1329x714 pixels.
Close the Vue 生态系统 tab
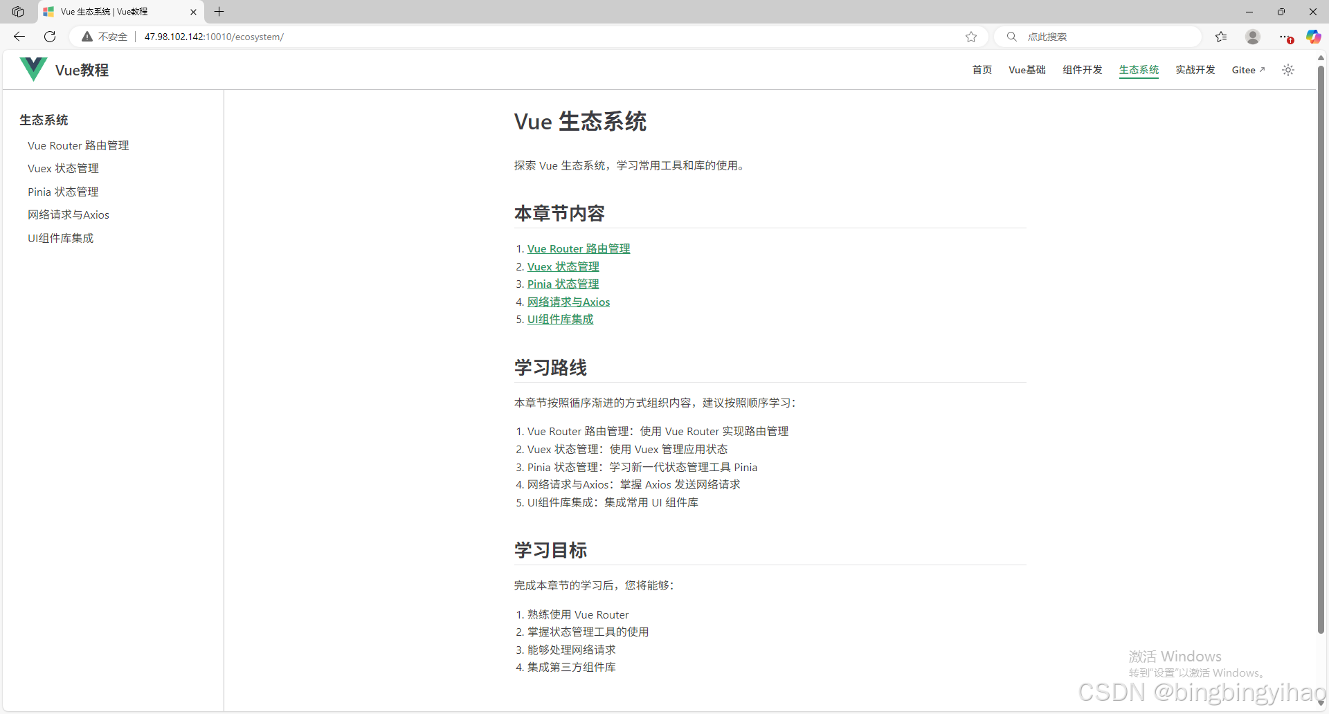[193, 12]
